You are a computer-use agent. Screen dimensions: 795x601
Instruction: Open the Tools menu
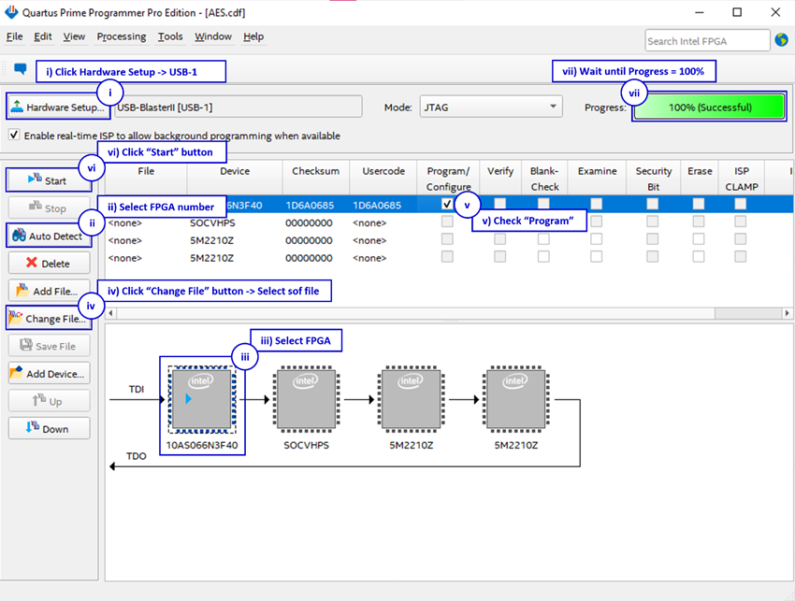pyautogui.click(x=170, y=36)
